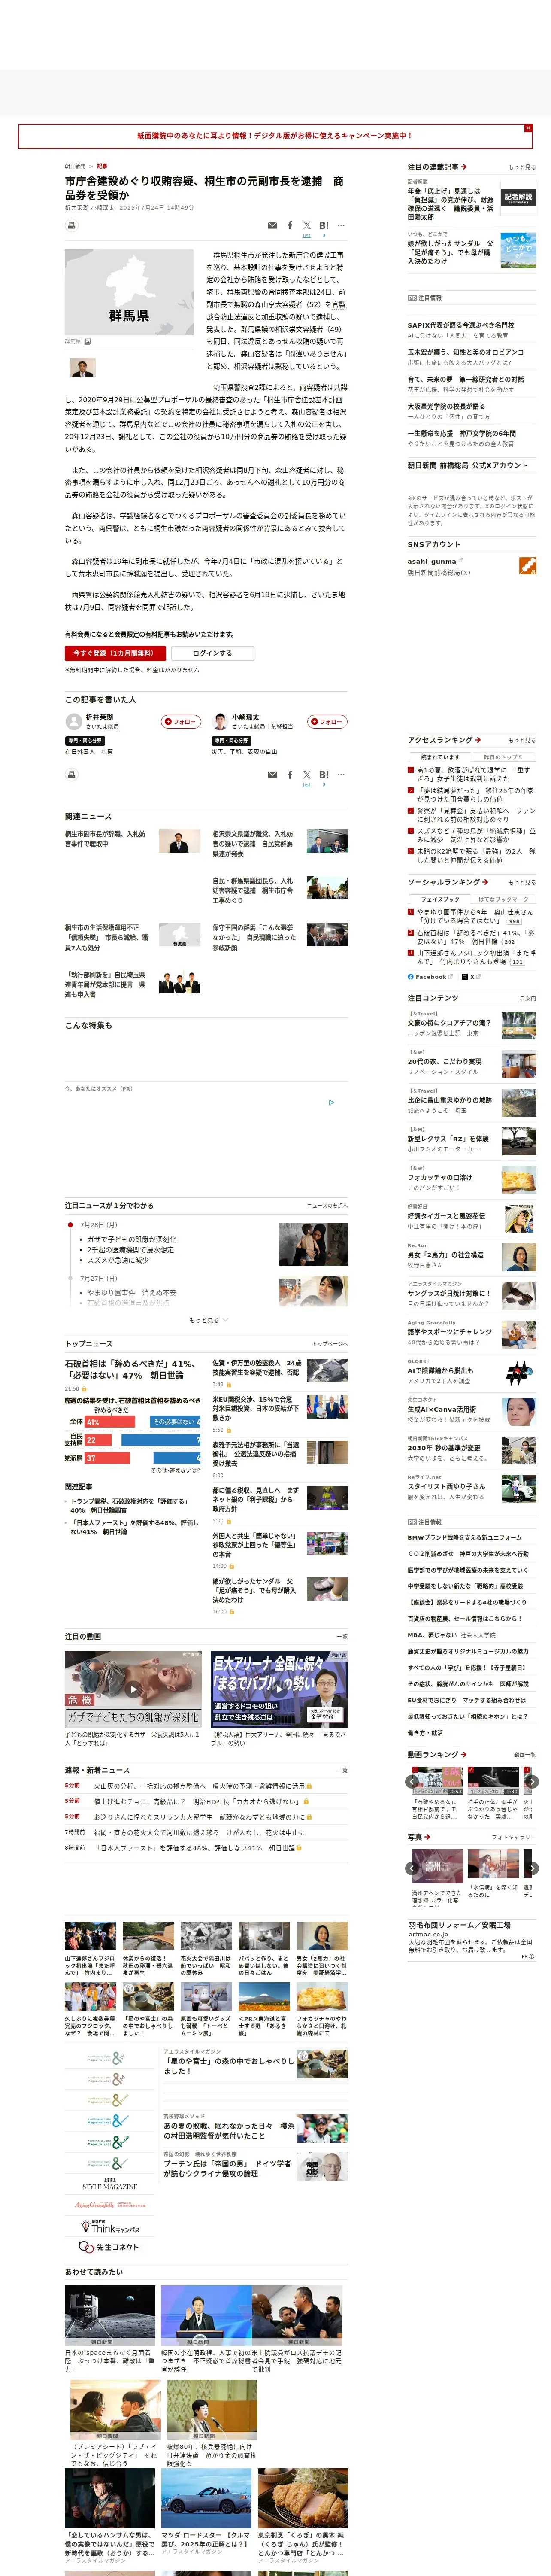Open the ACHA STYLE MAGAZINE logo
This screenshot has height=2576, width=551.
click(x=109, y=2183)
